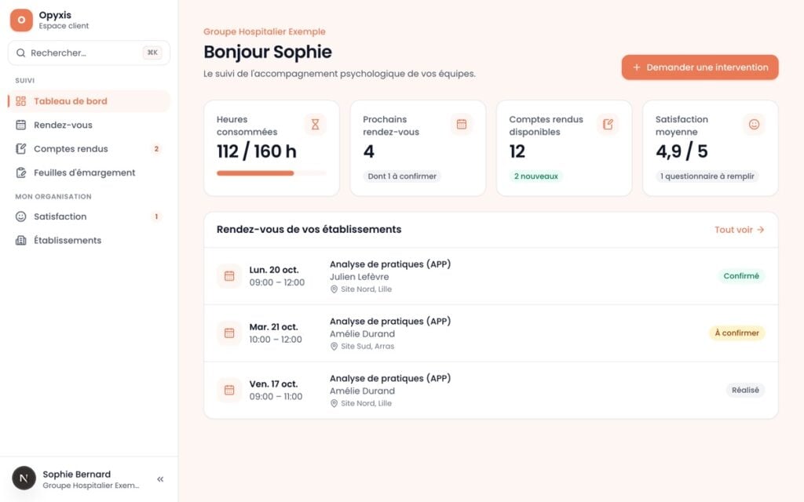Image resolution: width=804 pixels, height=502 pixels.
Task: Click Demander une intervention button
Action: (x=700, y=67)
